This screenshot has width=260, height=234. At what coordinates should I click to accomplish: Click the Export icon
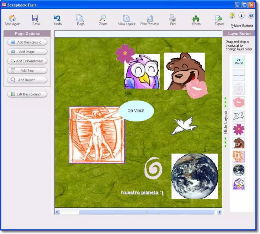219,18
